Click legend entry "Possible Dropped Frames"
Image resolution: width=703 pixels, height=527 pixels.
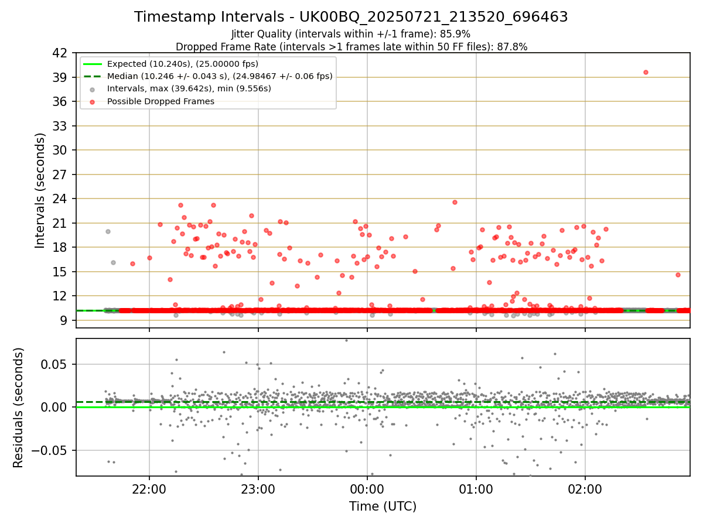tap(161, 101)
